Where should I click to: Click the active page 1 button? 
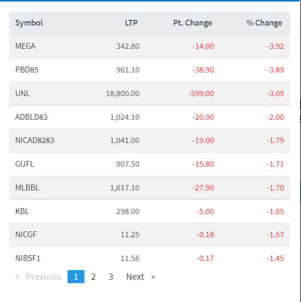76,277
